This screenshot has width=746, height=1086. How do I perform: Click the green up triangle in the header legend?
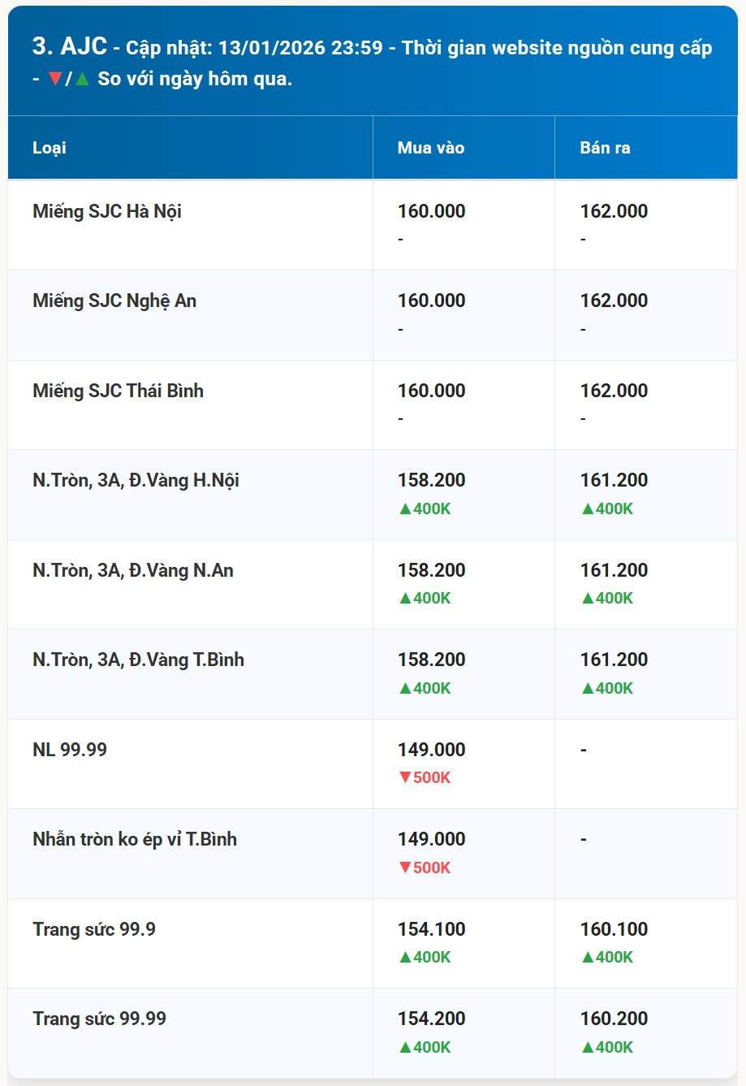pyautogui.click(x=82, y=80)
